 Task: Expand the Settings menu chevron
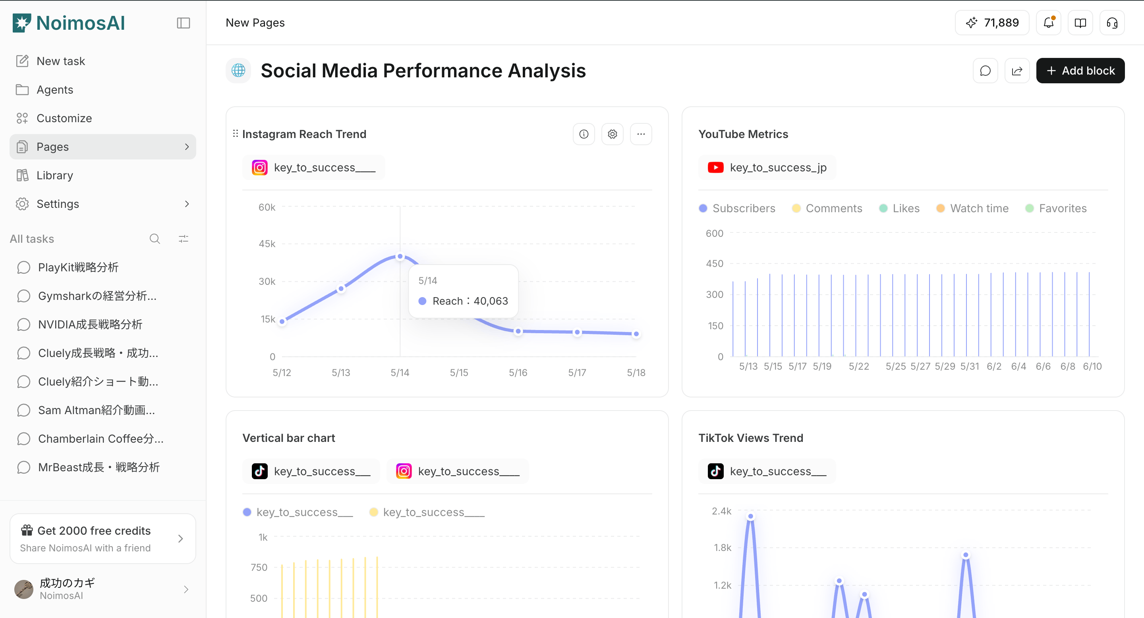tap(187, 204)
